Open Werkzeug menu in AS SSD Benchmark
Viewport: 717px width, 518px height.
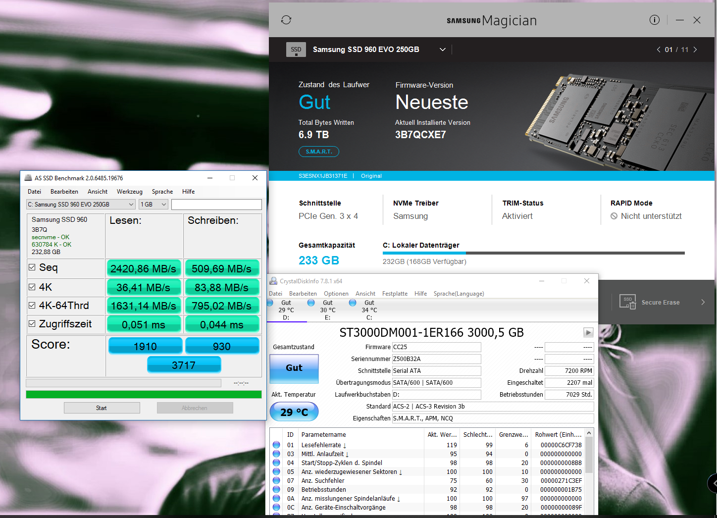tap(130, 192)
